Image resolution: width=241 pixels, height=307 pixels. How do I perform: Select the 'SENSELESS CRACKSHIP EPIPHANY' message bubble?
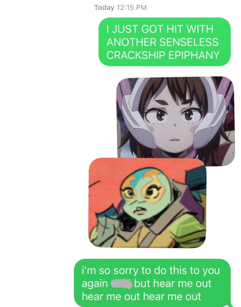coord(165,41)
